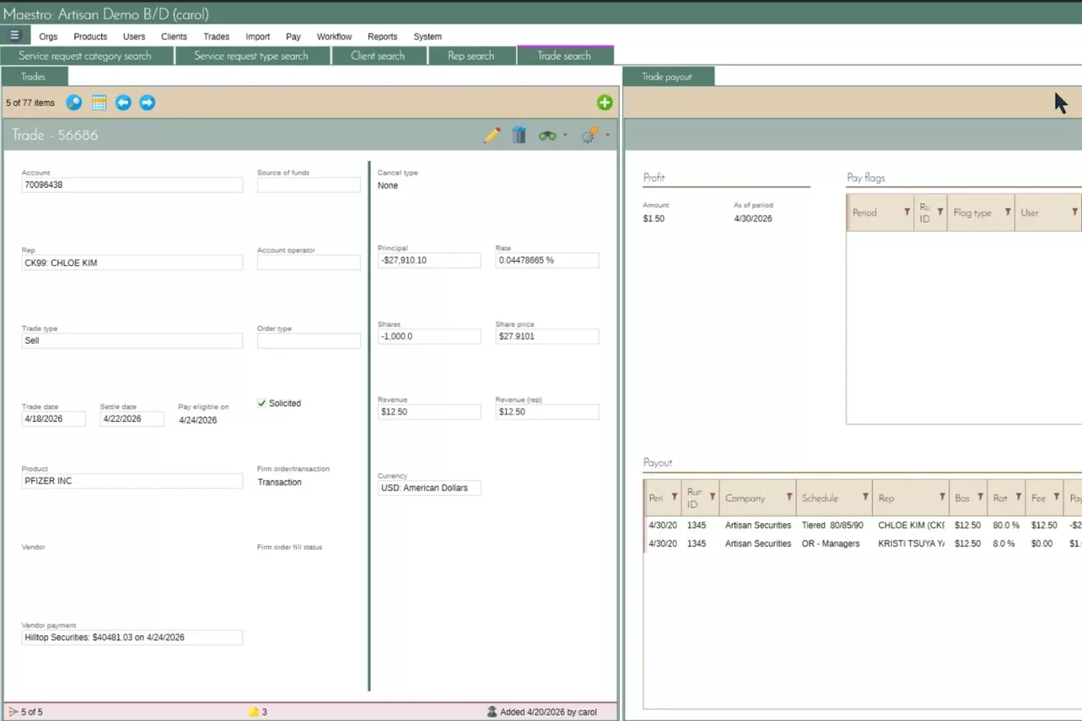Click the Account operator field
Viewport: 1082px width, 721px height.
308,263
